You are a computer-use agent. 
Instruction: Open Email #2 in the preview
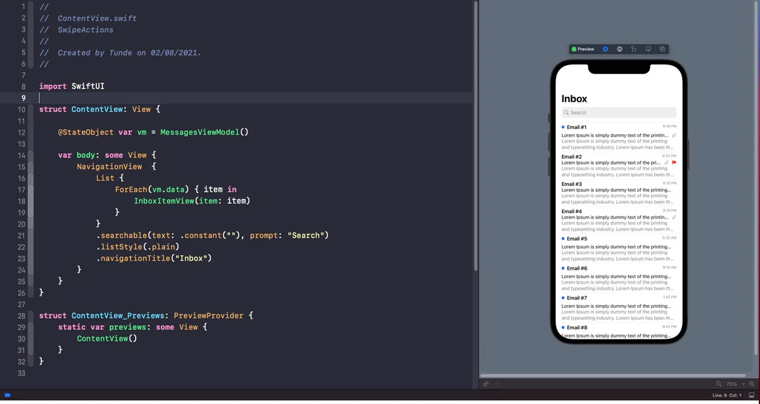tap(619, 165)
